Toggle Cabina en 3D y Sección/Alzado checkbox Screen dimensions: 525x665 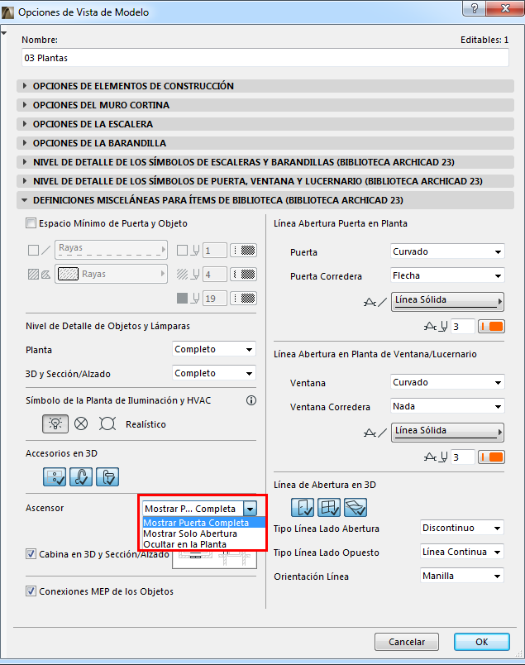pyautogui.click(x=31, y=554)
